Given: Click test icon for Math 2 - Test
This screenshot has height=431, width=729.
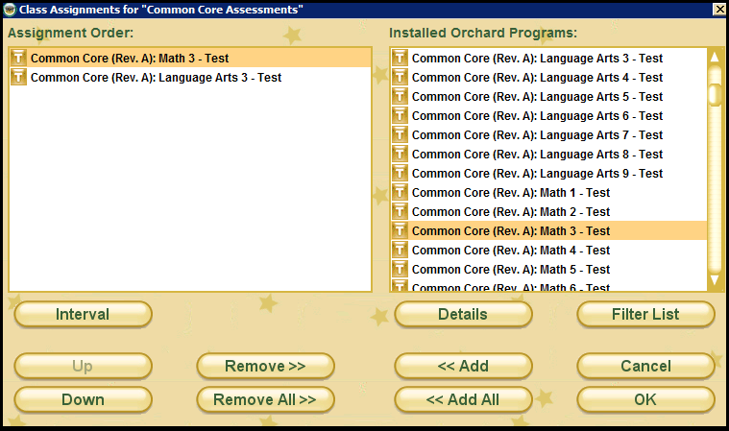Looking at the screenshot, I should pyautogui.click(x=400, y=212).
